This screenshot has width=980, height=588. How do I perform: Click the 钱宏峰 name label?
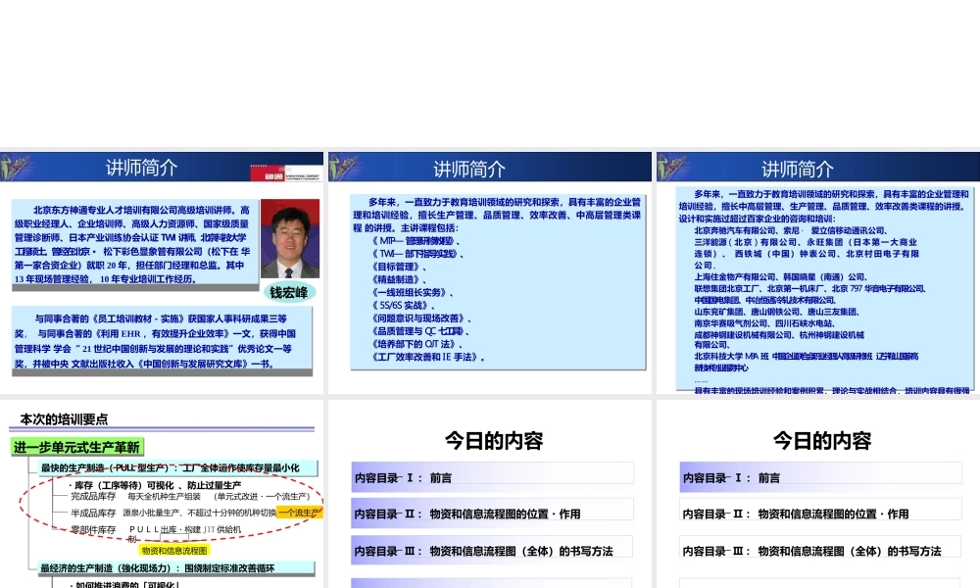[x=289, y=292]
